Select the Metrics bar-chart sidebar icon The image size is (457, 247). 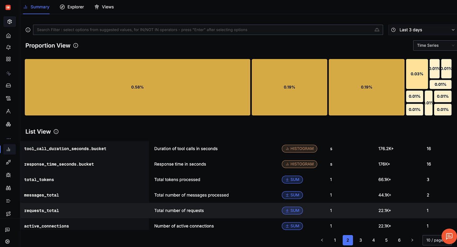tap(8, 149)
